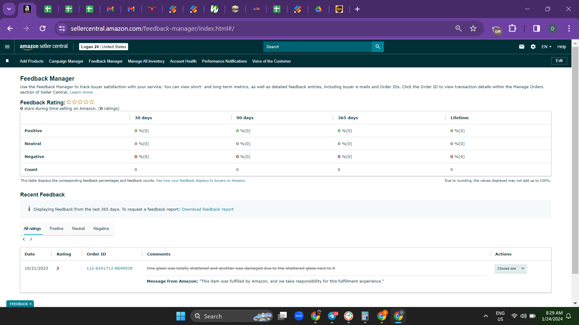Open the notification bell in the tray
This screenshot has width=579, height=325.
coord(568,316)
